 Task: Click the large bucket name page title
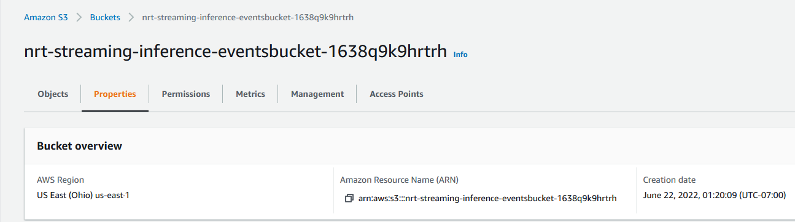[235, 53]
